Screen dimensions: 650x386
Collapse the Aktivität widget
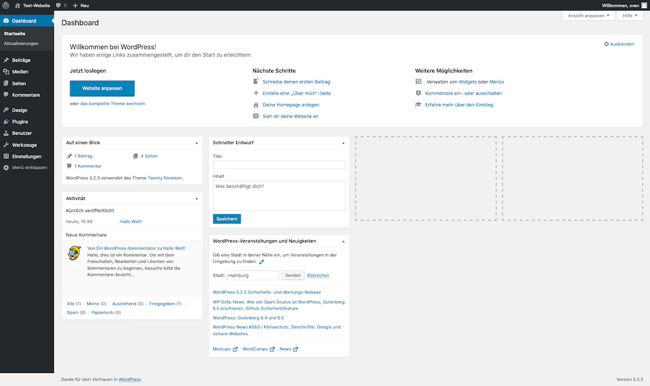[x=196, y=199]
